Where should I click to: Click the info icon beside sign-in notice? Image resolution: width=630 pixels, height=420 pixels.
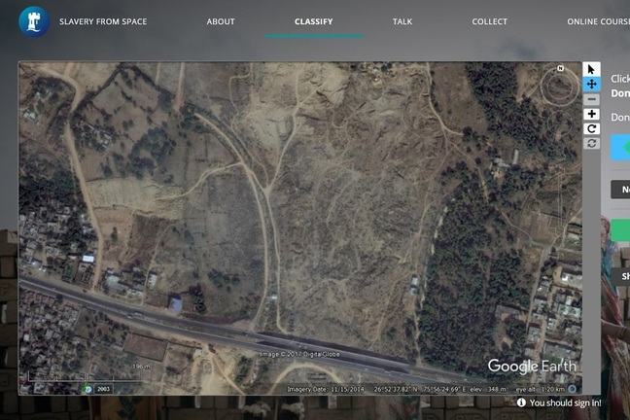point(521,402)
